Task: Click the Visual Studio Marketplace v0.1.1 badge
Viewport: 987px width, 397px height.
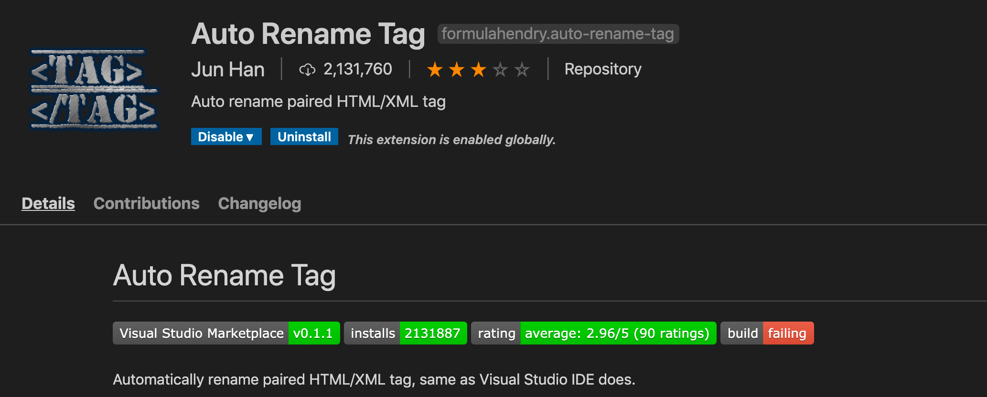Action: pos(226,333)
